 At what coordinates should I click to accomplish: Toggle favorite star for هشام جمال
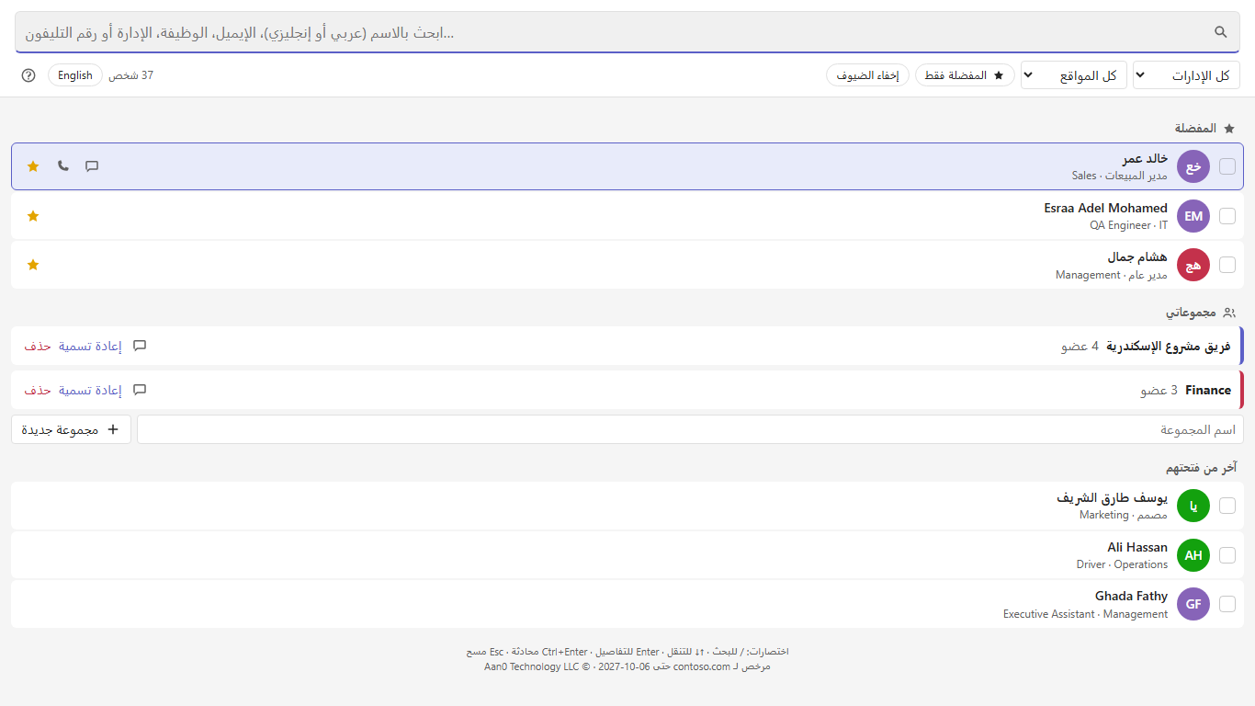coord(33,265)
